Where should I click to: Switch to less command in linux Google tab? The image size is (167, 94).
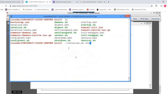(92, 2)
